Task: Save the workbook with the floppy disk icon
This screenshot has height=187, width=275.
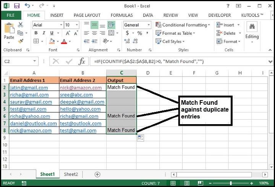Action: (17, 6)
